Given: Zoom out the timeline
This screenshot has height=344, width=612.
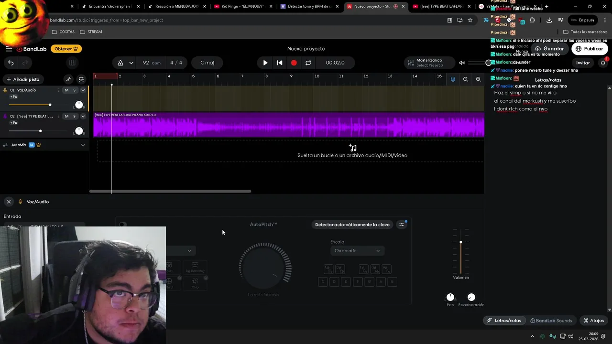Looking at the screenshot, I should pos(465,79).
